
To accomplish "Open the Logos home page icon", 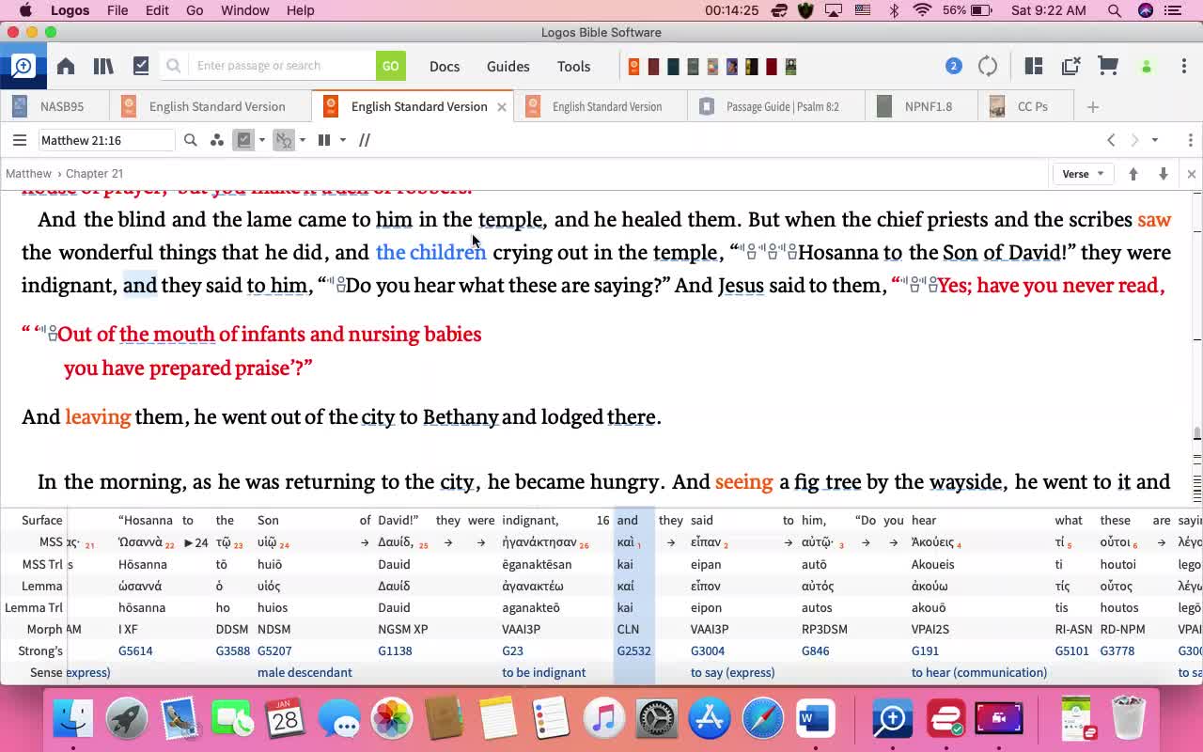I will 66,66.
